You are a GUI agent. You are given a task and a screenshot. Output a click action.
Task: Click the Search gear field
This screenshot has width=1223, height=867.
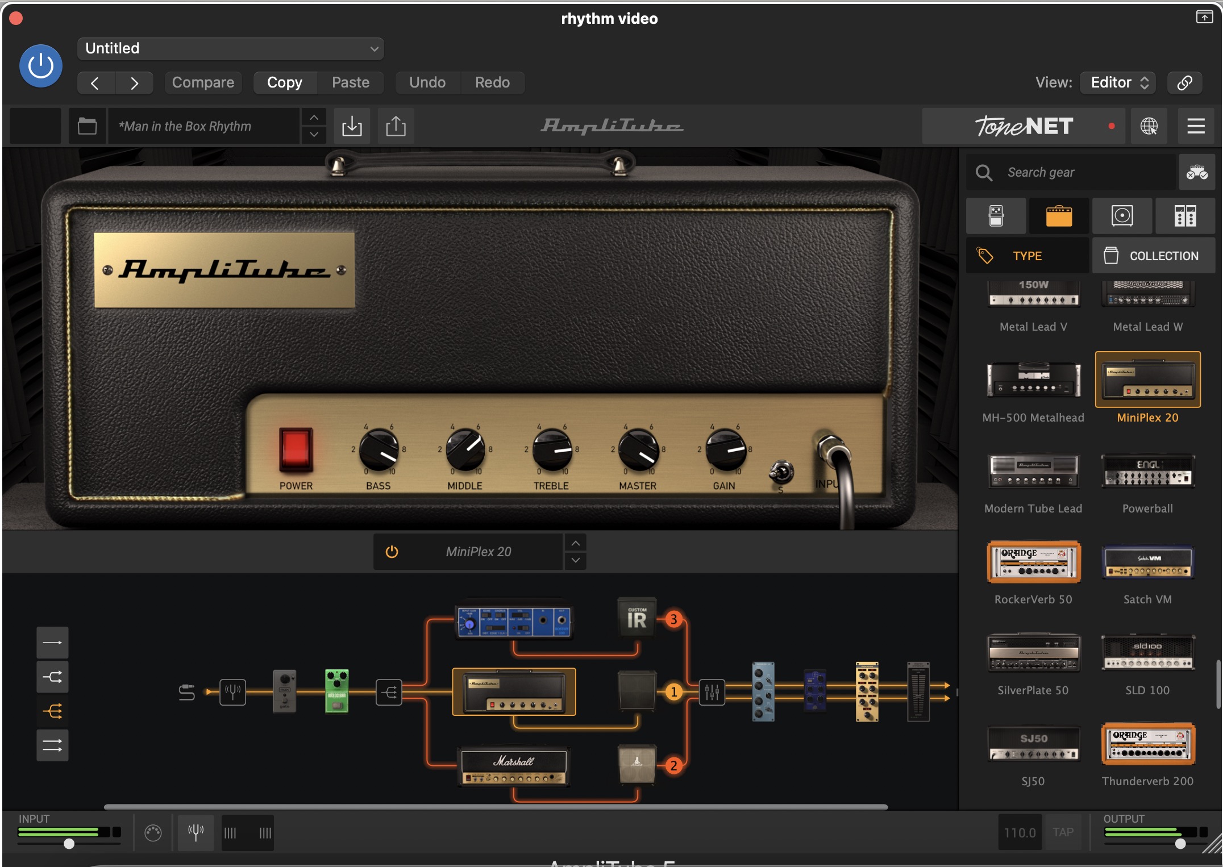pos(1071,172)
